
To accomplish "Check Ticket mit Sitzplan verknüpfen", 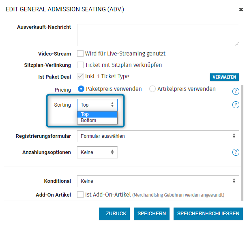I will 80,65.
